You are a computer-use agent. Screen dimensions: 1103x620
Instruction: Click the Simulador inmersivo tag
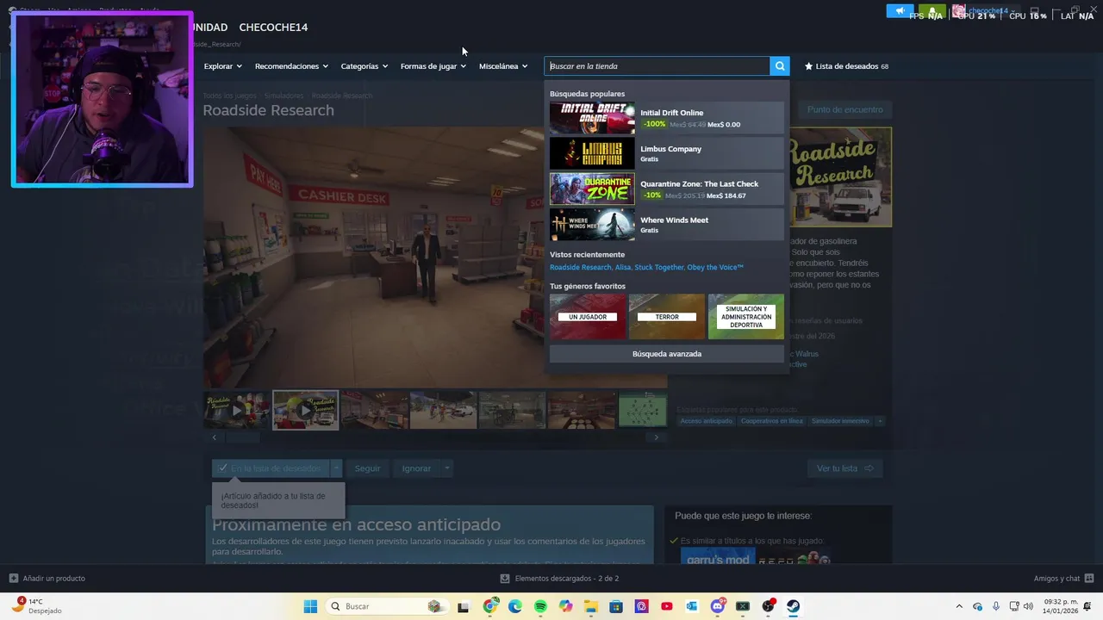coord(840,421)
